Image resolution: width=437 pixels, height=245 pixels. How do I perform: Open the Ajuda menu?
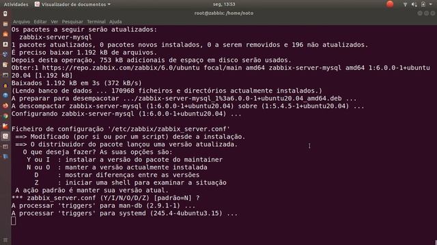pos(115,22)
